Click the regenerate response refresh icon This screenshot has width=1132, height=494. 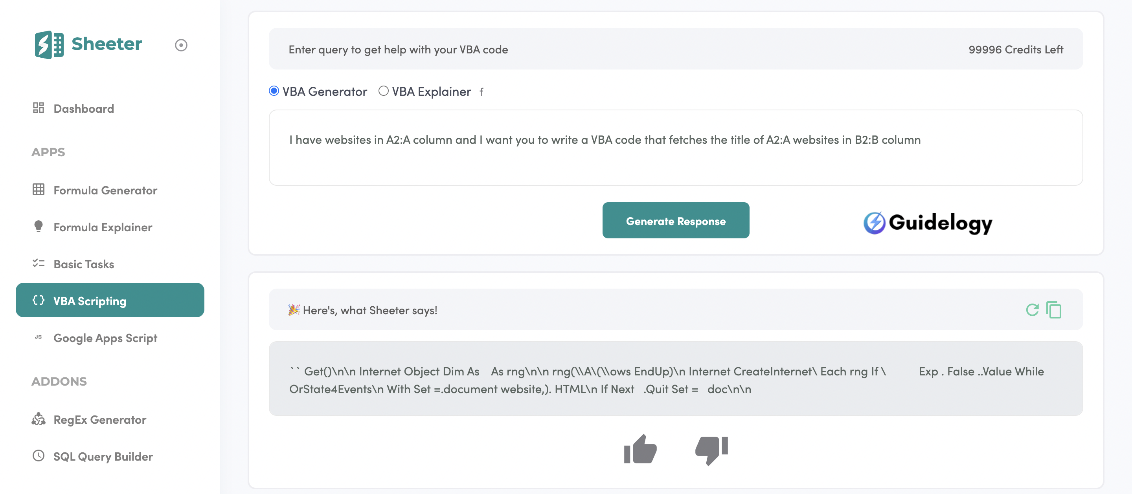click(1032, 310)
